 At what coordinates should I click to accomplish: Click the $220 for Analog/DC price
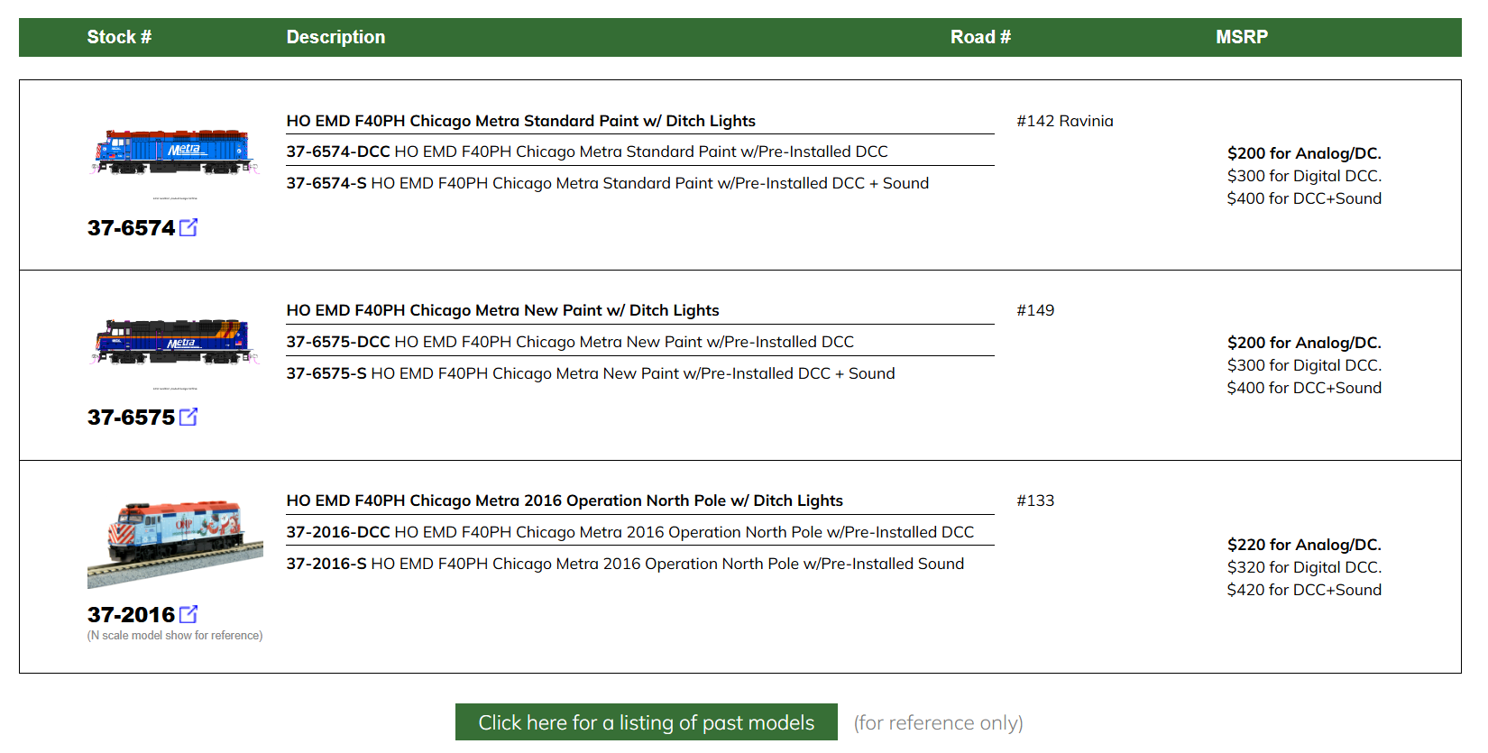pos(1303,545)
